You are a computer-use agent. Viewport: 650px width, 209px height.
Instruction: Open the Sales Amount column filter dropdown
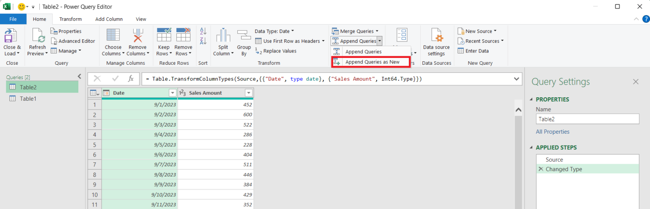(248, 93)
